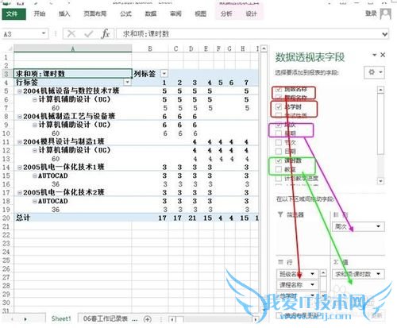Switch to the 视图 ribbon tab
Viewport: 397px width, 328px height.
(x=200, y=14)
